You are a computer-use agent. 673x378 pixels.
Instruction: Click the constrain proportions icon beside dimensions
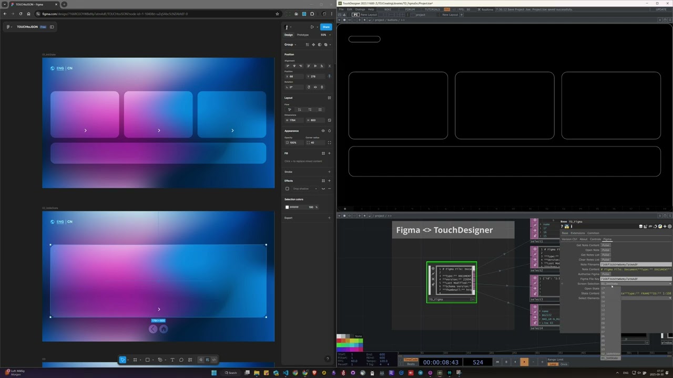(329, 120)
